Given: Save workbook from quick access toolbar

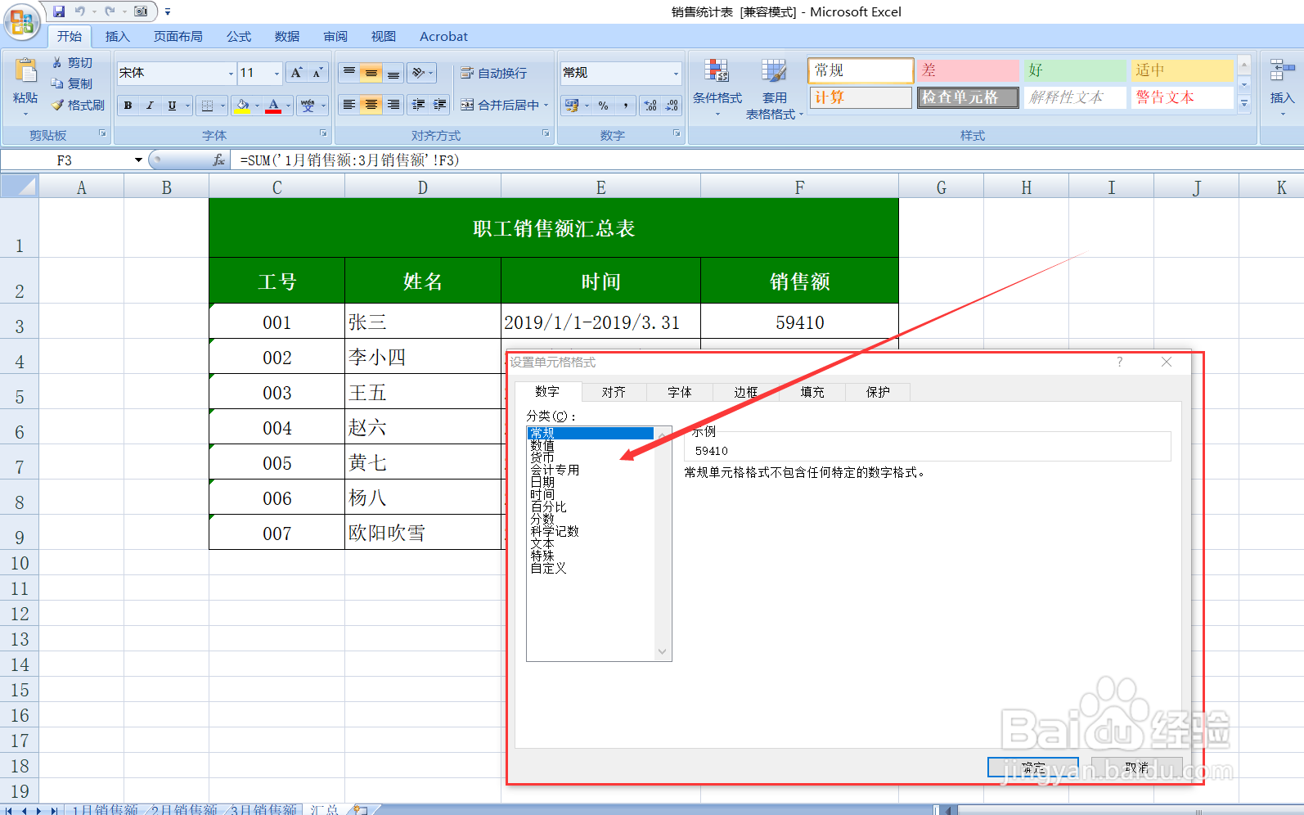Looking at the screenshot, I should click(x=59, y=11).
